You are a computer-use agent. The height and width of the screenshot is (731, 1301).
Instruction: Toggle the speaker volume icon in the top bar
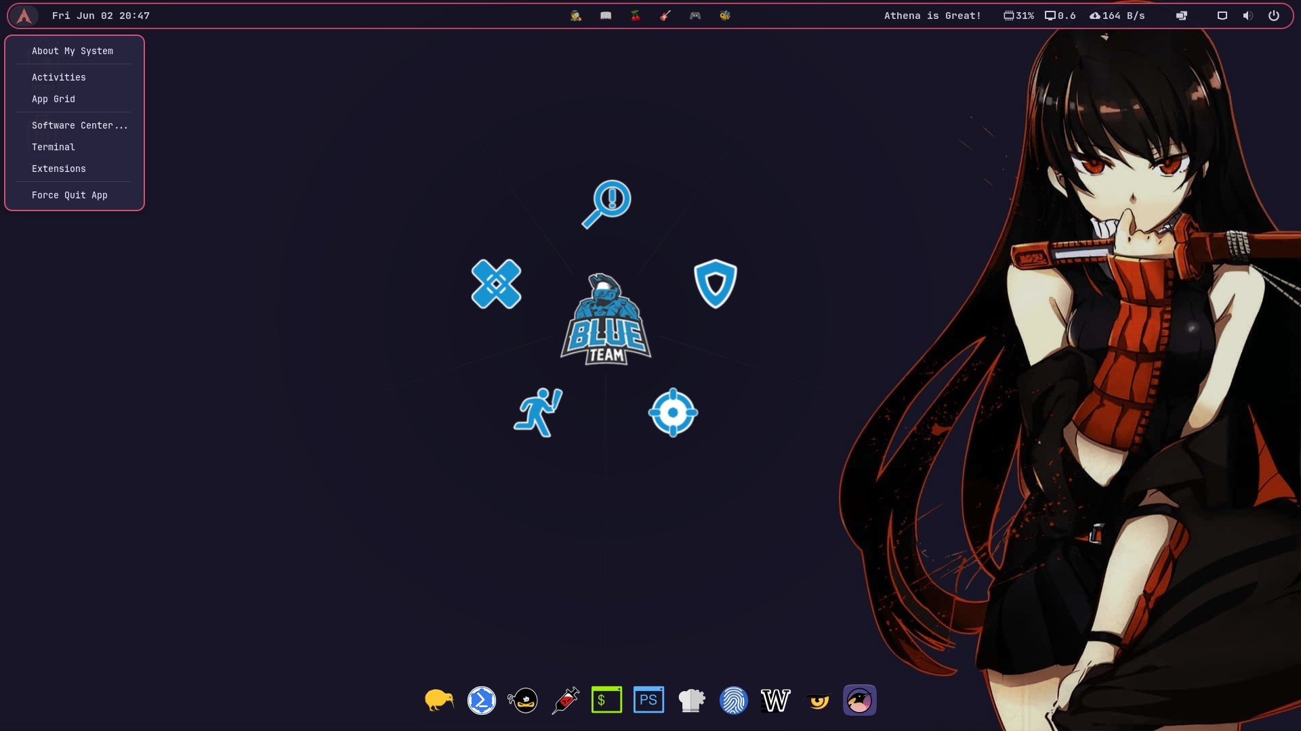pyautogui.click(x=1247, y=15)
